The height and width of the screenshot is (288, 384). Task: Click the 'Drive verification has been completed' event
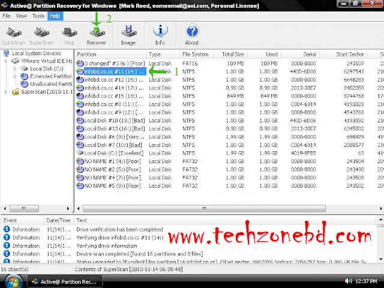tap(119, 229)
